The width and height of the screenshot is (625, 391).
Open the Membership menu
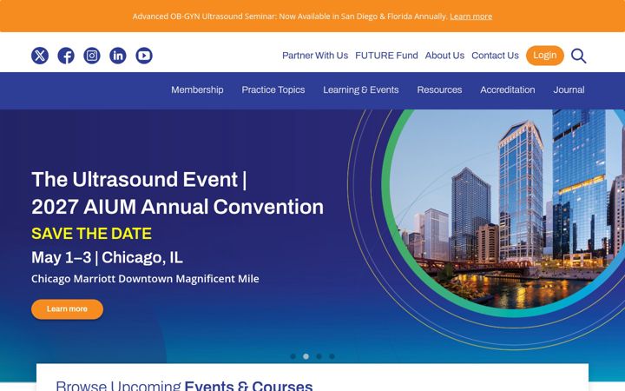pos(197,89)
